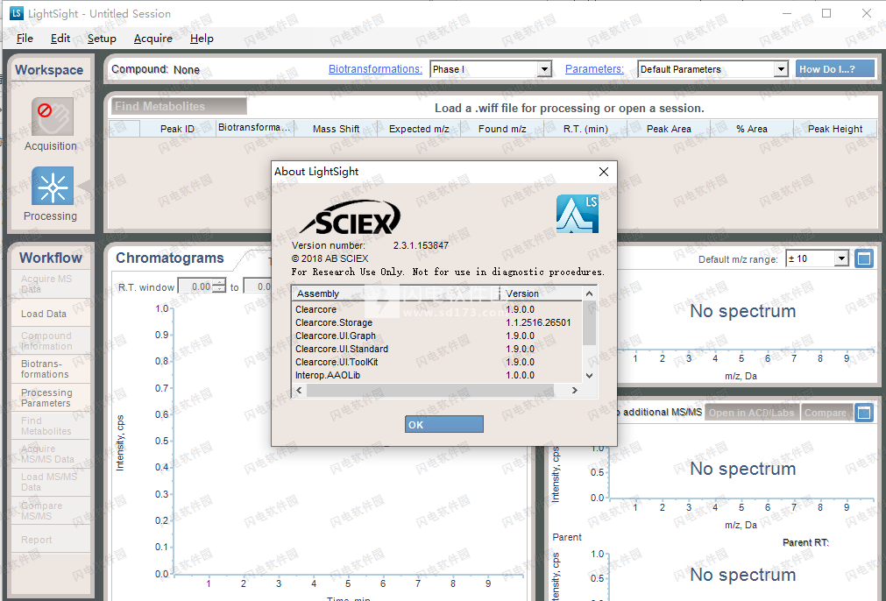The height and width of the screenshot is (601, 886).
Task: Click the Processing Parameters workflow step
Action: pos(51,398)
